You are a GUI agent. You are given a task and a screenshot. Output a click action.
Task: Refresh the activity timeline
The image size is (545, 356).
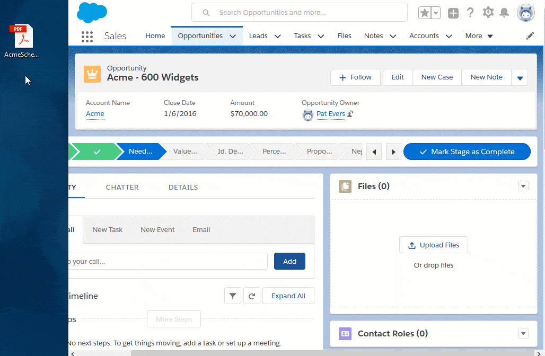(x=251, y=296)
